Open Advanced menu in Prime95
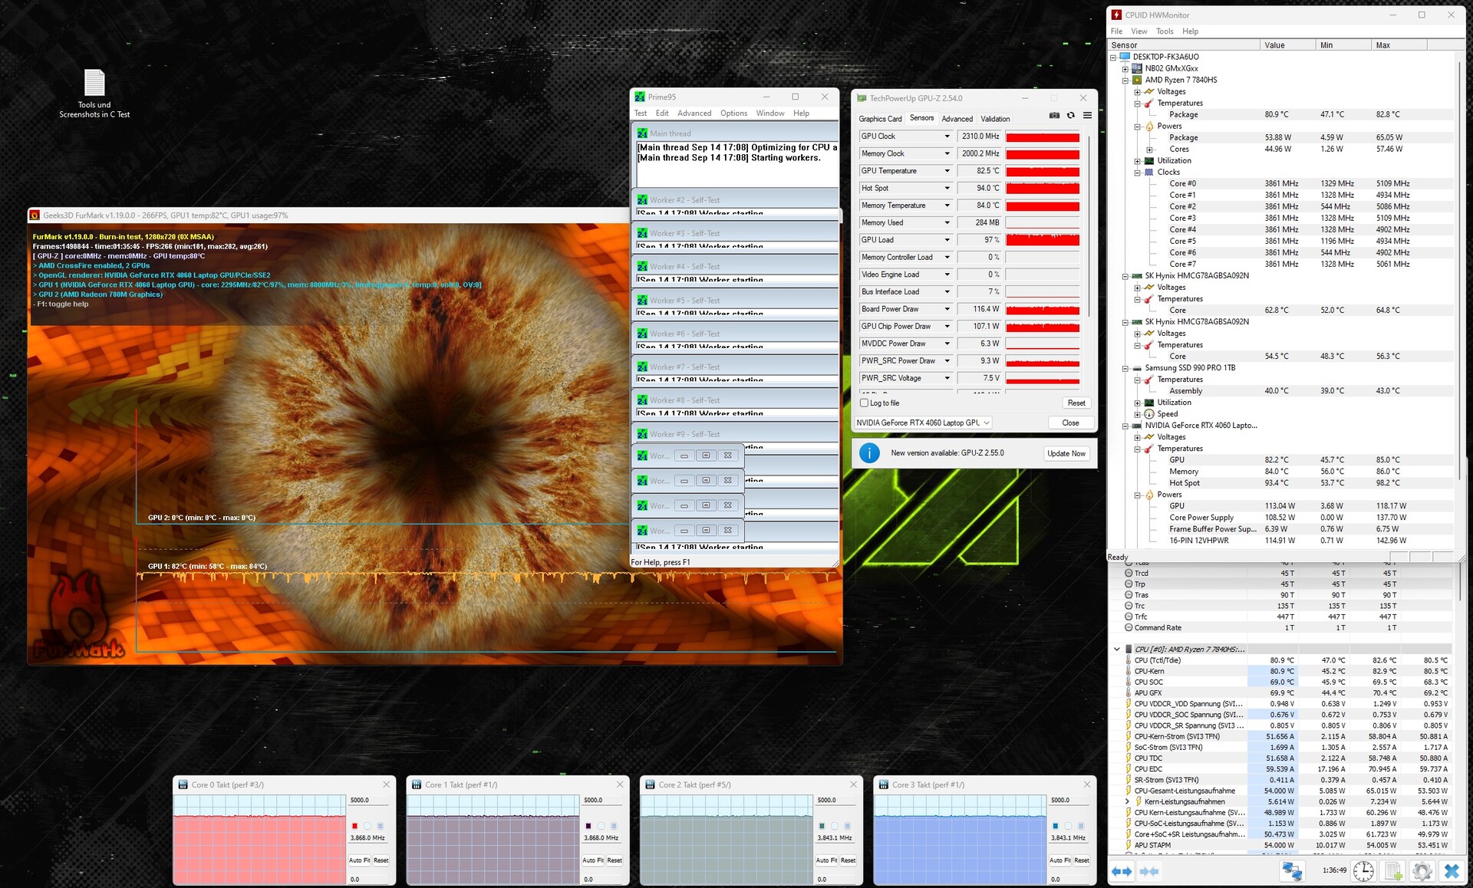Screen dimensions: 1473x888 (x=694, y=113)
